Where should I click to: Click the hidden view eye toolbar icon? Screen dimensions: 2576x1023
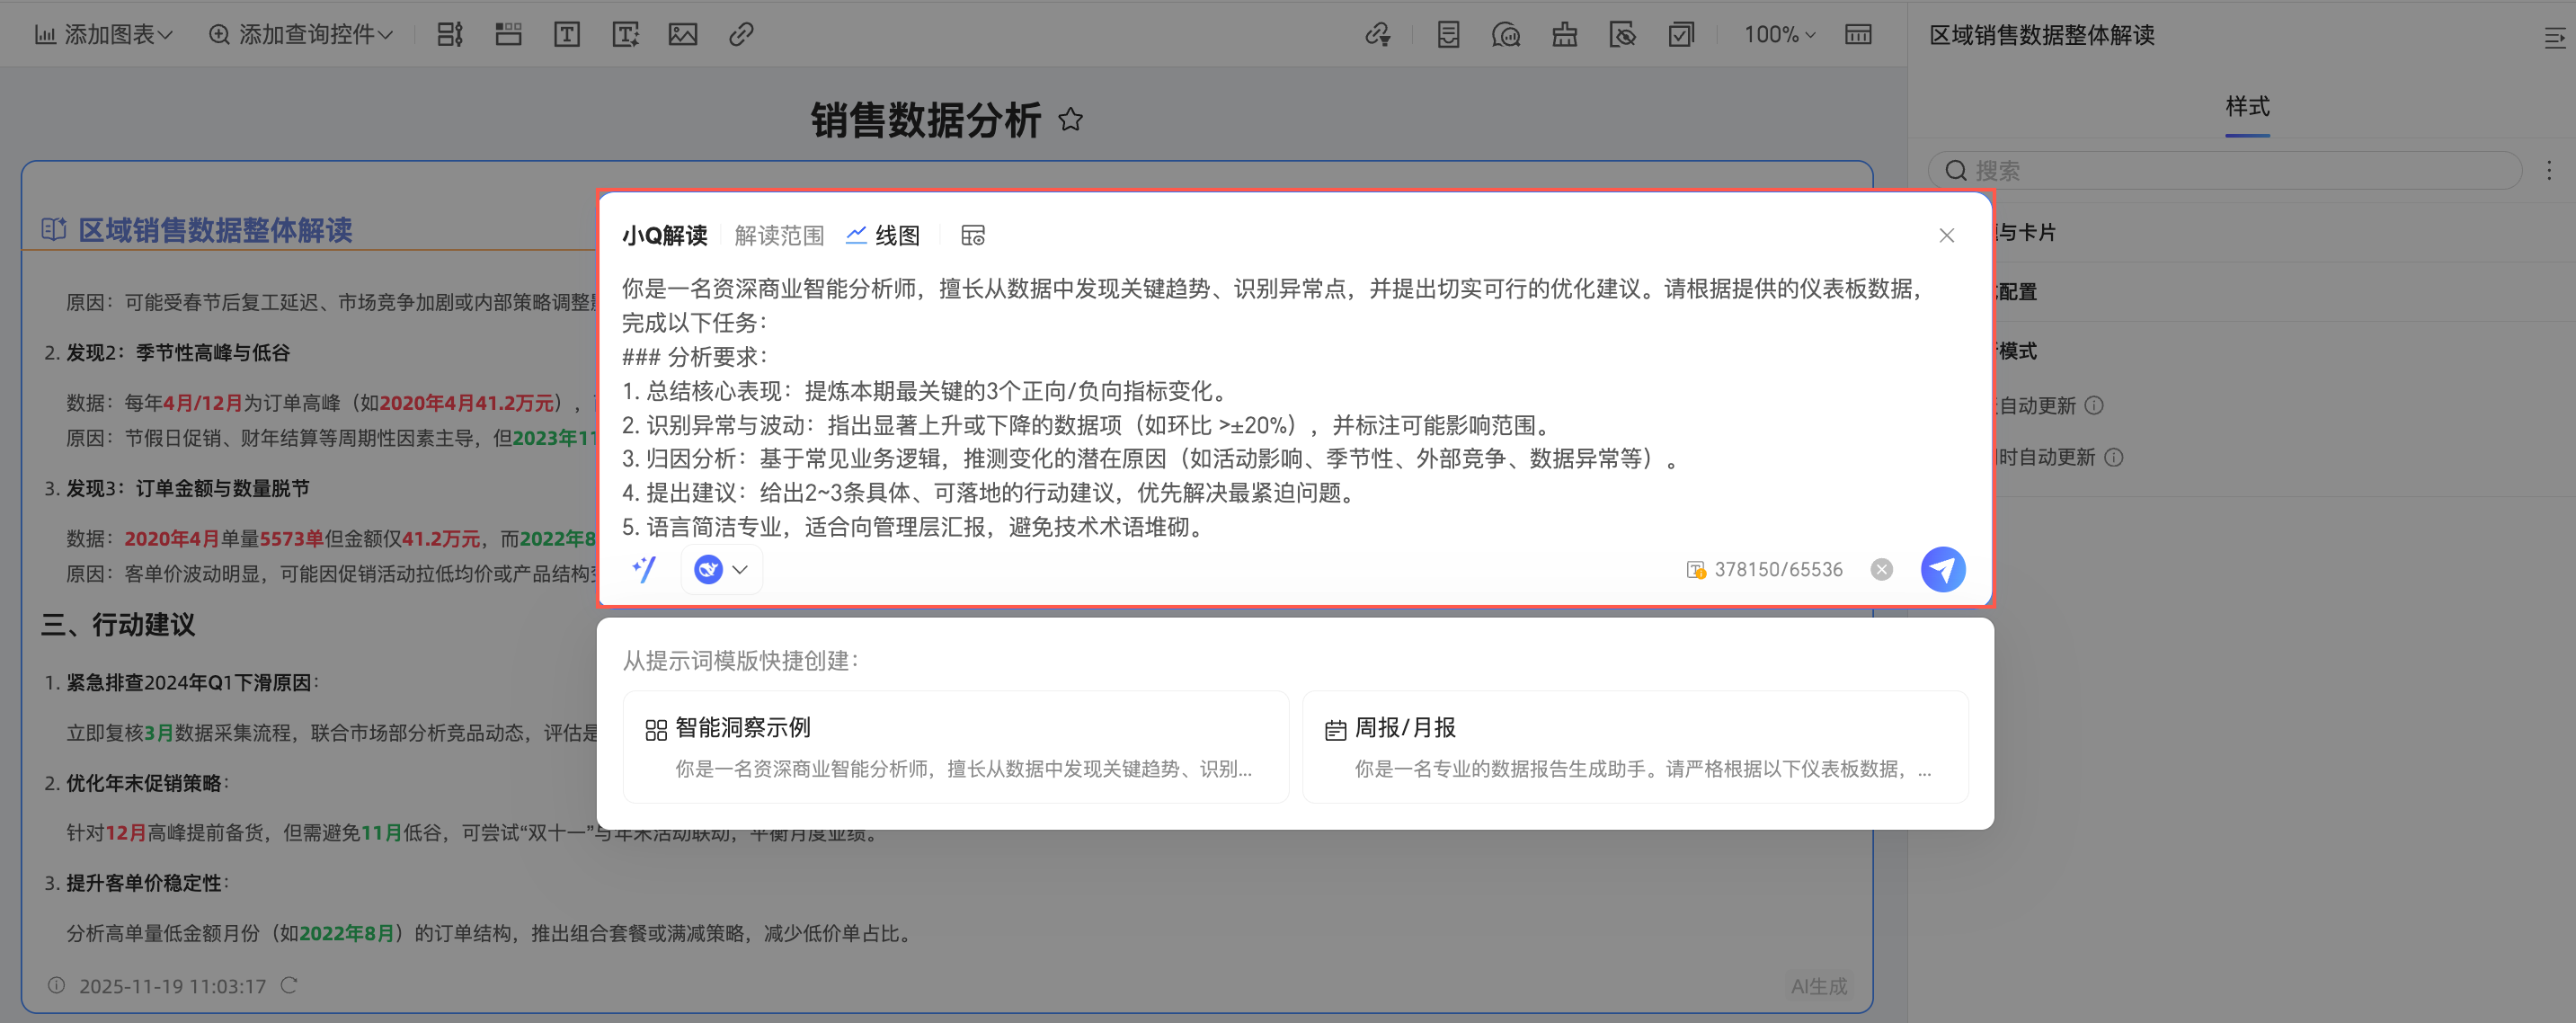pos(1622,35)
